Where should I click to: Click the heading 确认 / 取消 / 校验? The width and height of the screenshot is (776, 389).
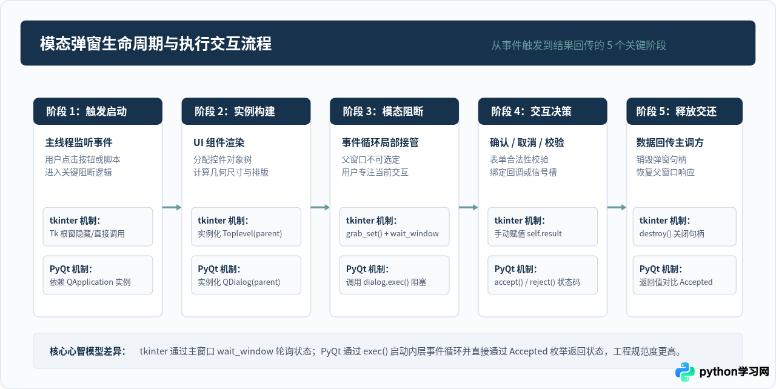(527, 143)
